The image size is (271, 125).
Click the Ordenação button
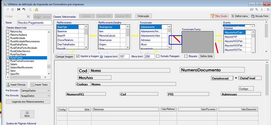pyautogui.click(x=143, y=16)
